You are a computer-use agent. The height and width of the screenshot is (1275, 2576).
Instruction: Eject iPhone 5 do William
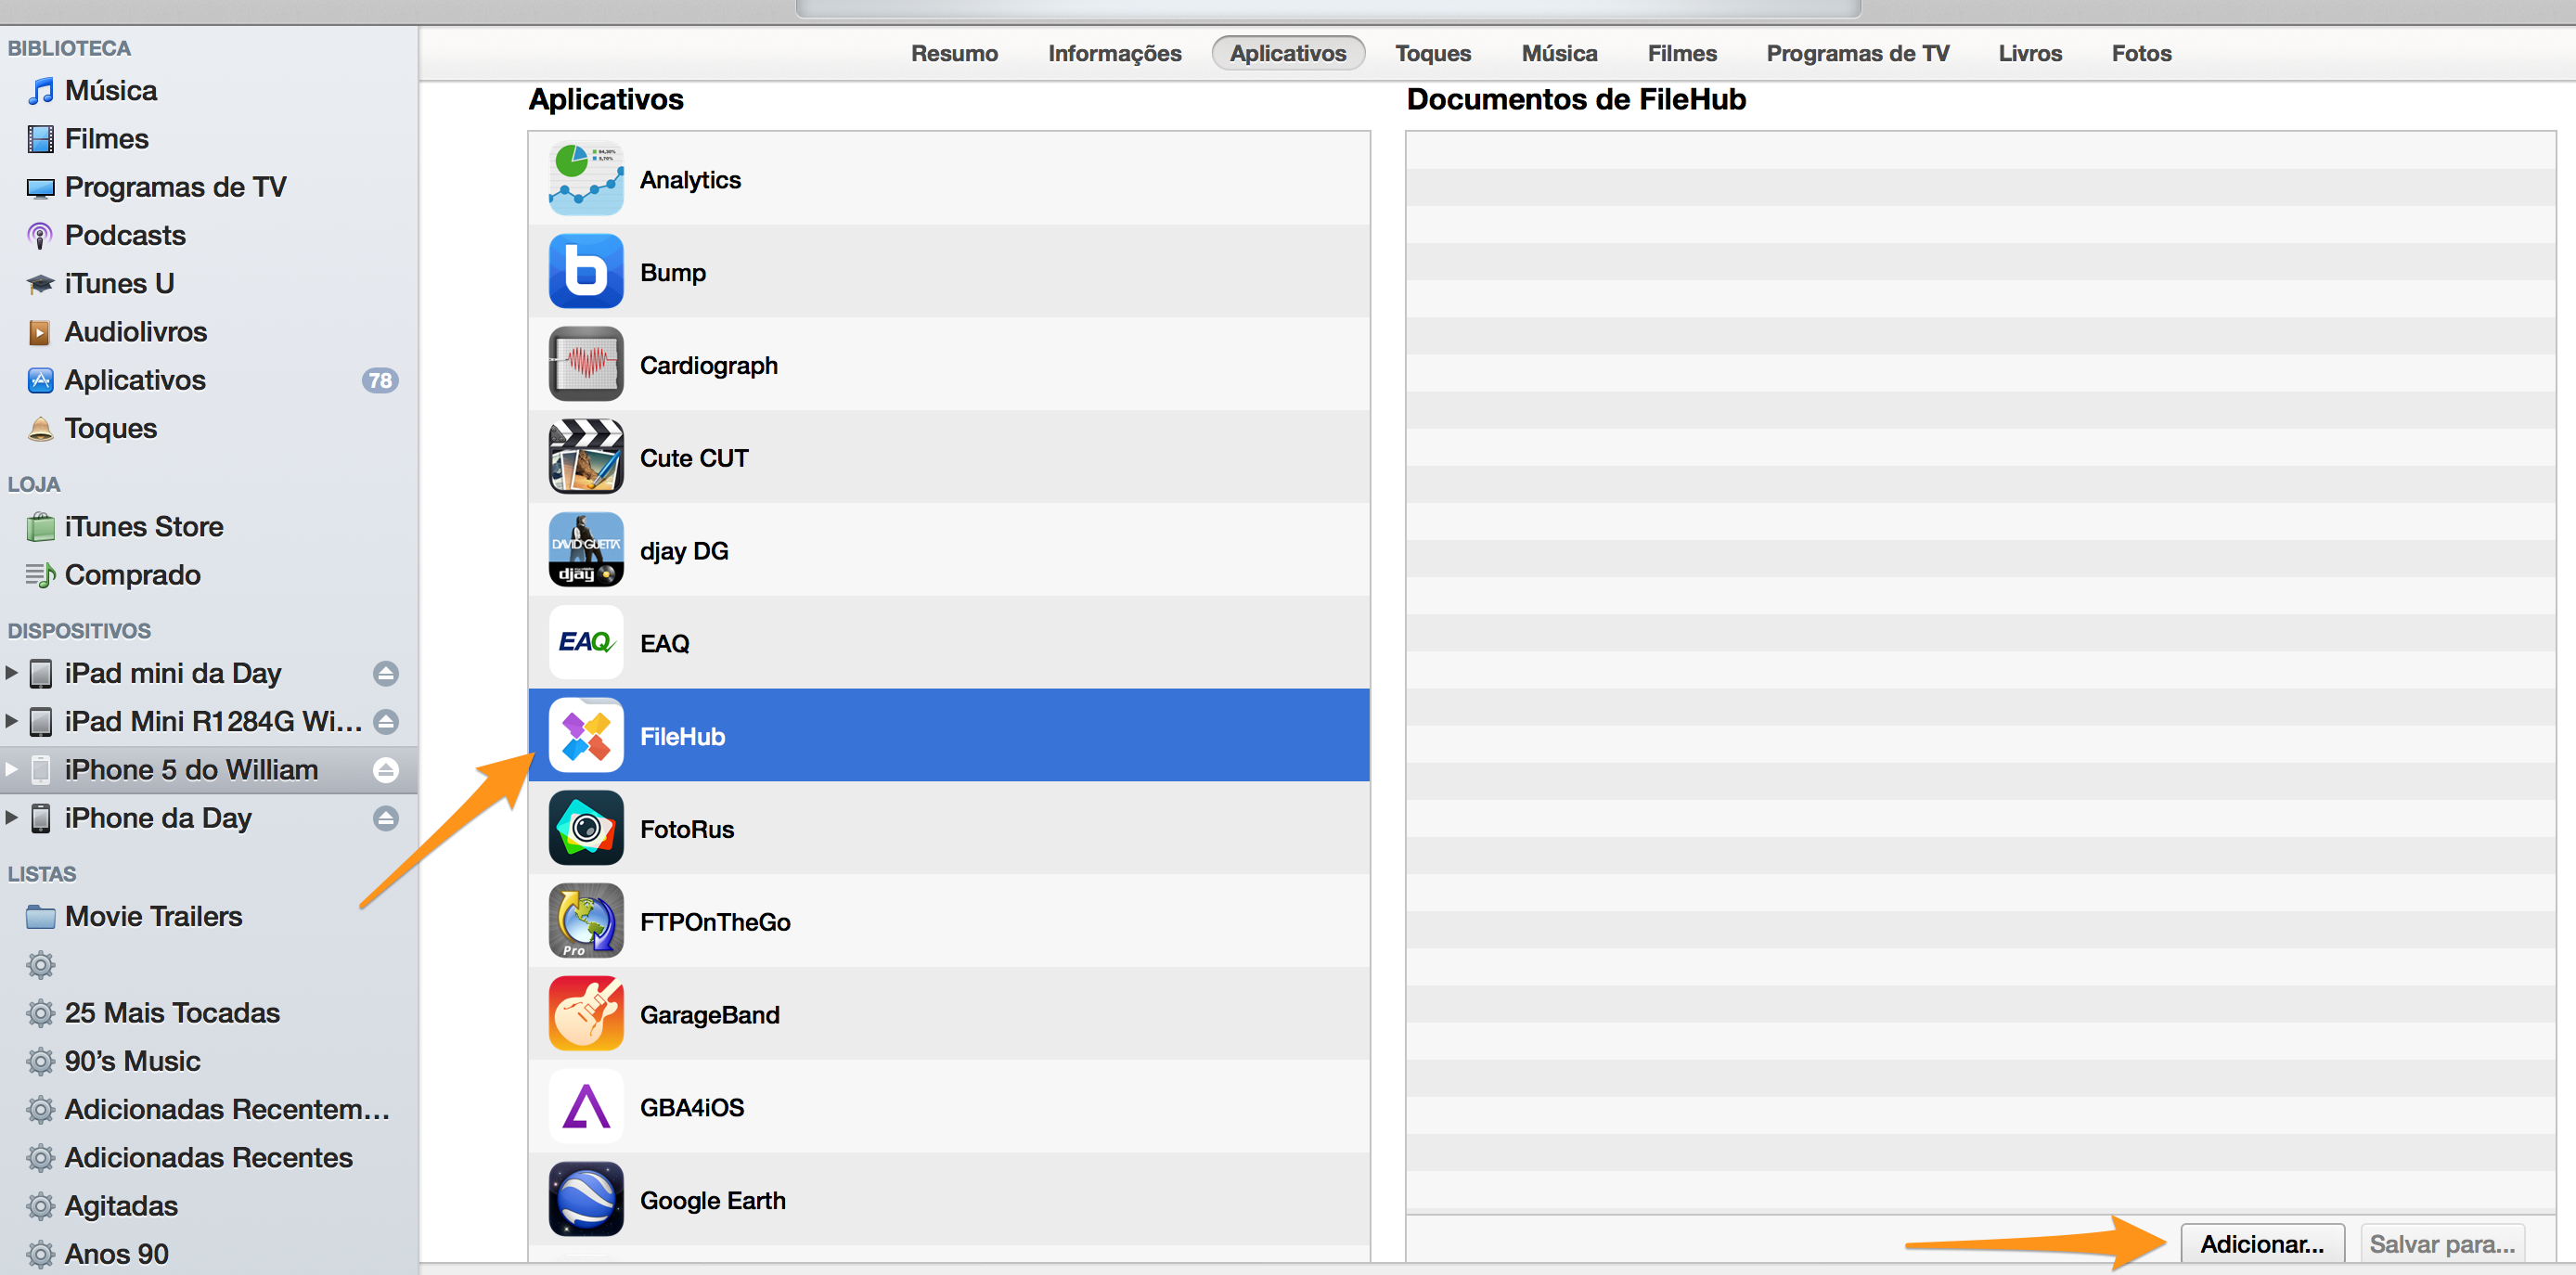[386, 770]
